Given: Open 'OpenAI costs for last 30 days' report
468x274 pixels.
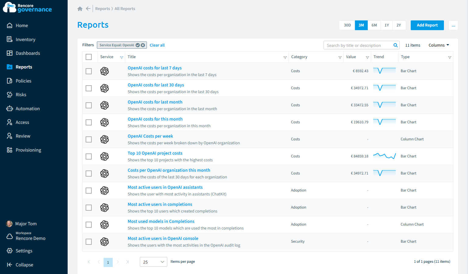Looking at the screenshot, I should (156, 85).
